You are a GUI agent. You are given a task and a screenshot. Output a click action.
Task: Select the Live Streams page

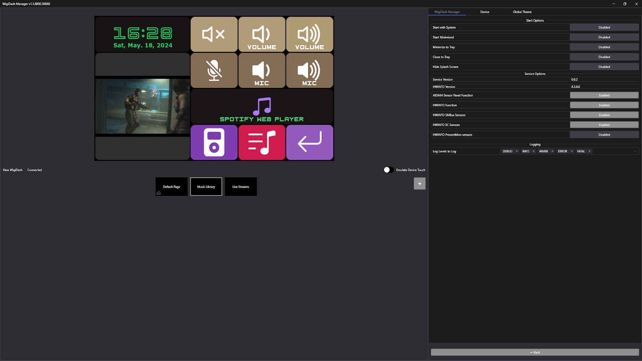coord(241,187)
